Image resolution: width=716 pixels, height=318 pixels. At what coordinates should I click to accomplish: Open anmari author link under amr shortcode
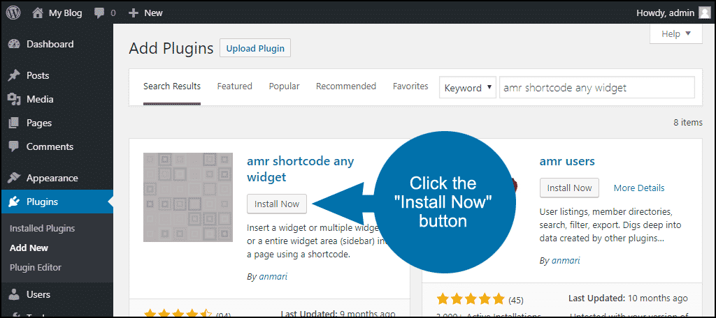click(x=273, y=277)
